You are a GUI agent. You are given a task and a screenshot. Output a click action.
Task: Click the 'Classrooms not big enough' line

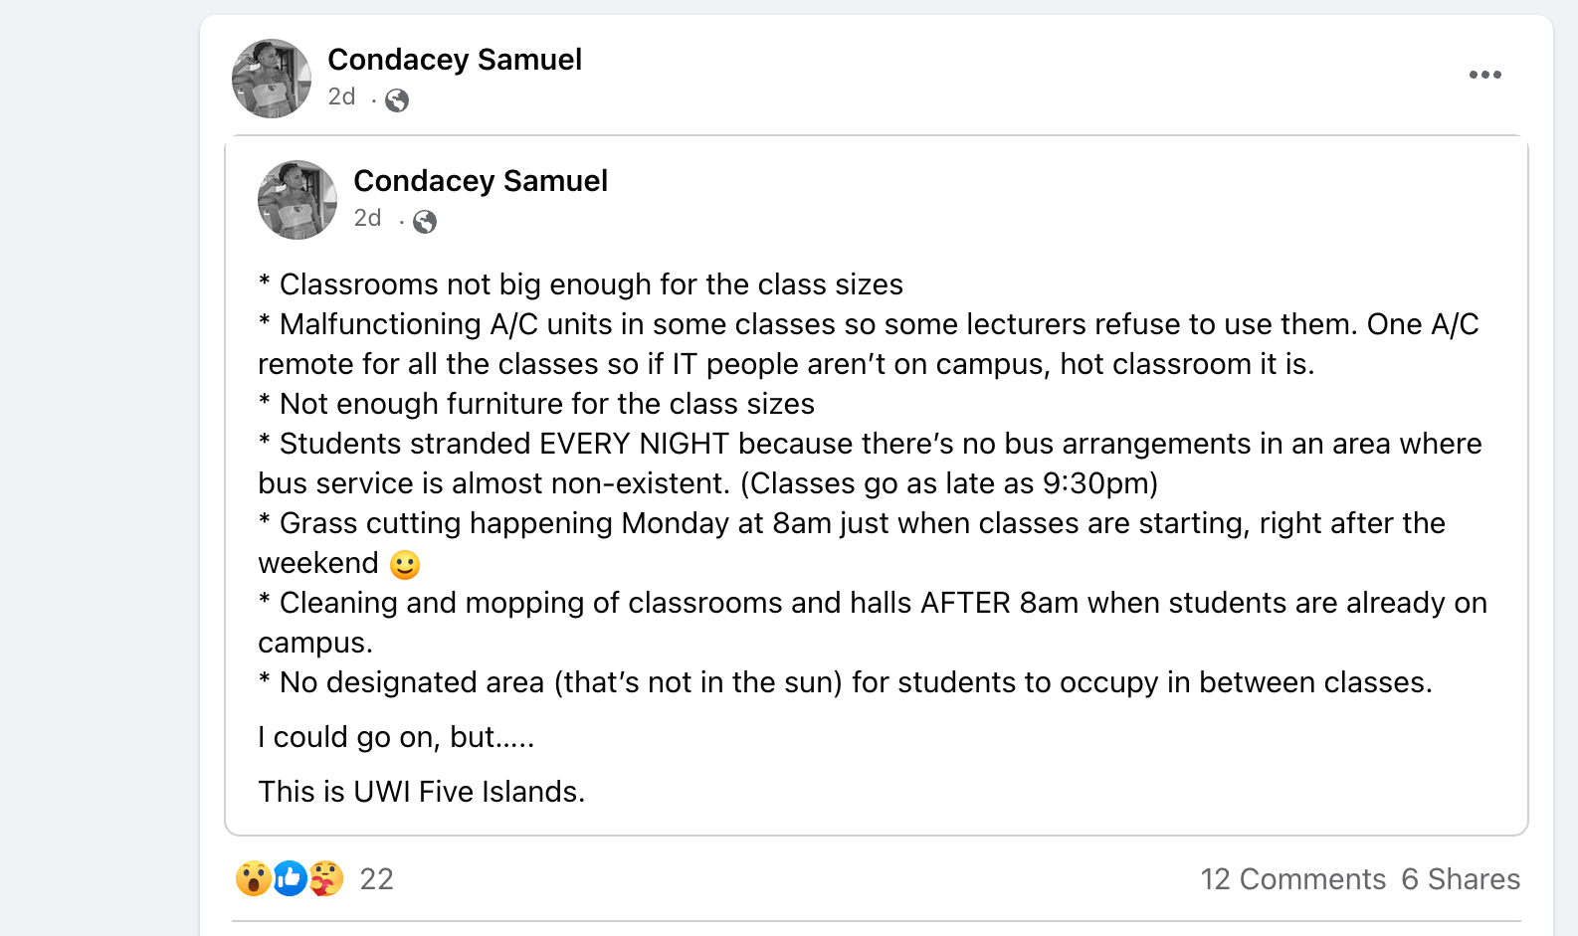click(x=591, y=285)
